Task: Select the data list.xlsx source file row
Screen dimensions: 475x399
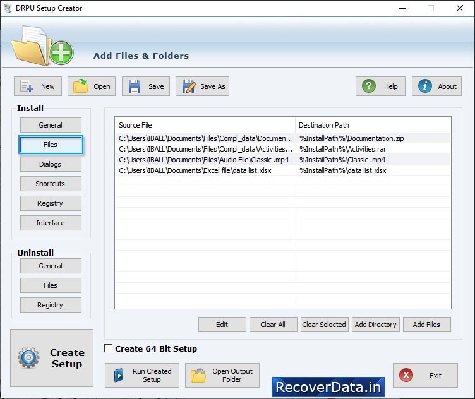Action: [x=205, y=170]
